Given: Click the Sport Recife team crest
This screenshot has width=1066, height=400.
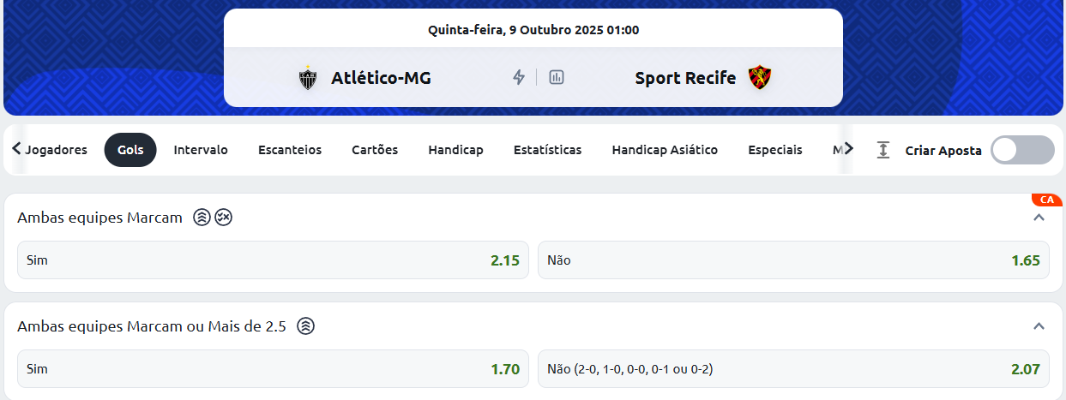Looking at the screenshot, I should pyautogui.click(x=759, y=78).
